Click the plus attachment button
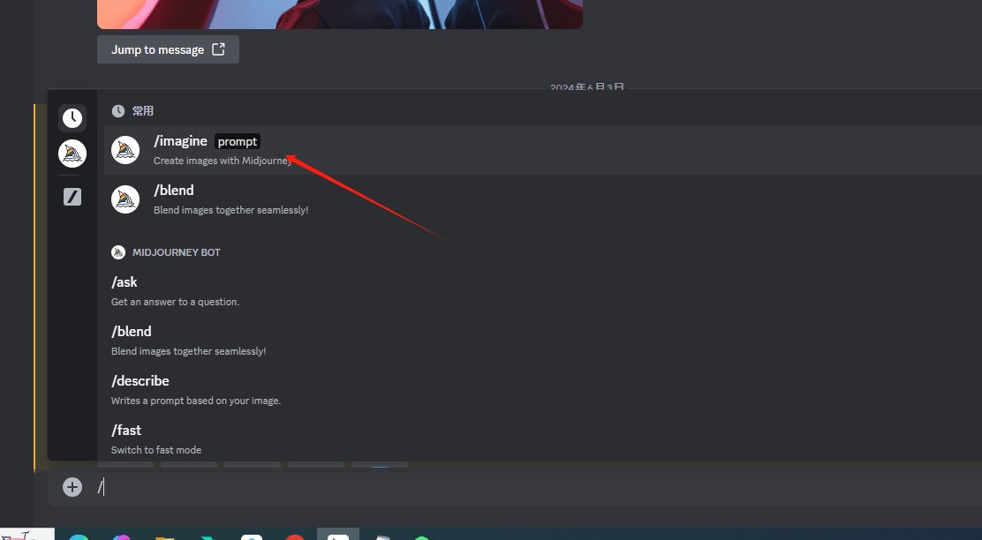Image resolution: width=982 pixels, height=540 pixels. click(x=72, y=487)
